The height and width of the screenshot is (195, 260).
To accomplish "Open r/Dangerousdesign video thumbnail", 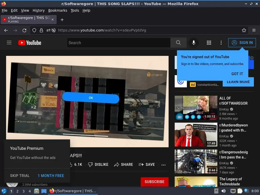I will (x=196, y=161).
